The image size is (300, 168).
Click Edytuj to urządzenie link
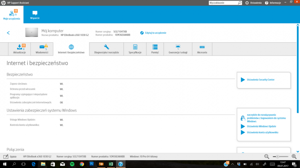155,33
